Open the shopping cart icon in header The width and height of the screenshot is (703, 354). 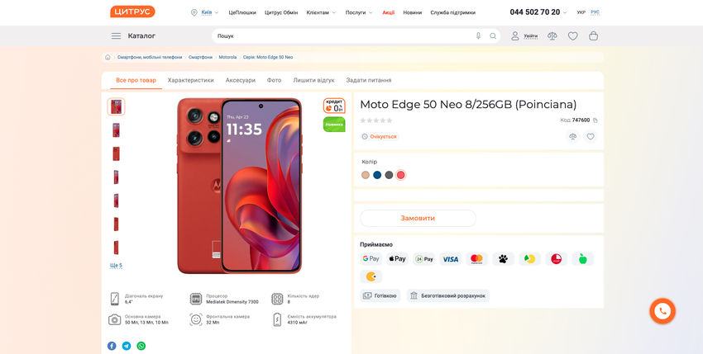pyautogui.click(x=593, y=36)
